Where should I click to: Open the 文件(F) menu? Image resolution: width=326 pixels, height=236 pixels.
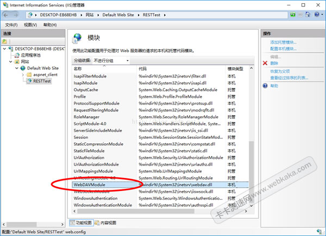[x=11, y=25]
